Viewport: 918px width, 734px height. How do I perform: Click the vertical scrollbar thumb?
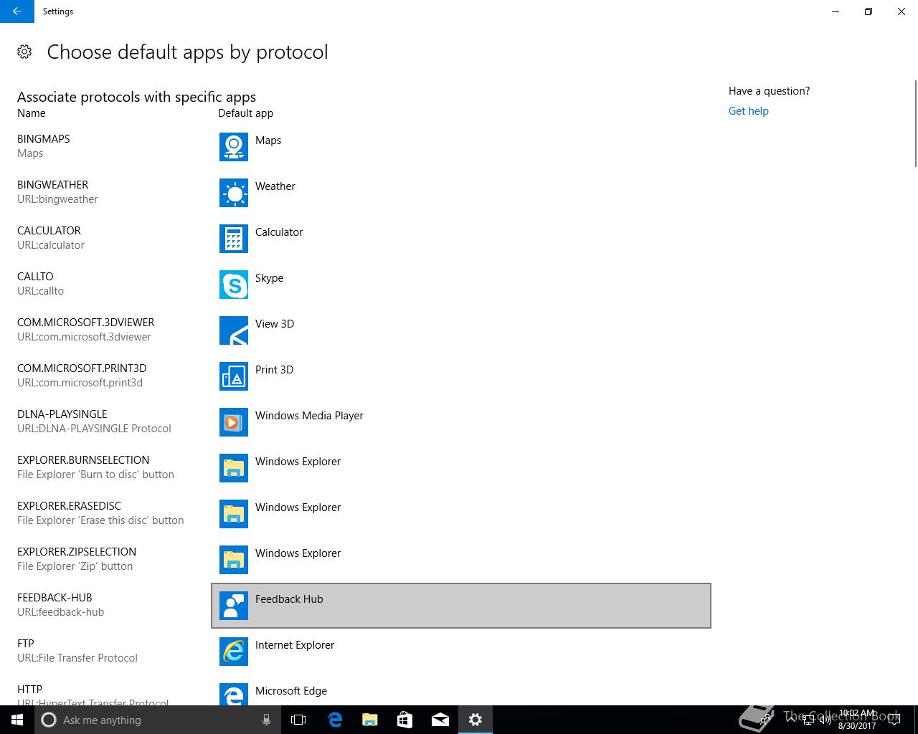(915, 123)
